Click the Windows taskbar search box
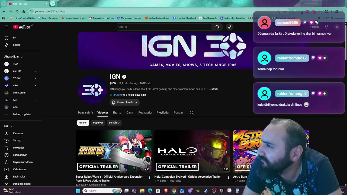The image size is (347, 195). tap(102, 191)
